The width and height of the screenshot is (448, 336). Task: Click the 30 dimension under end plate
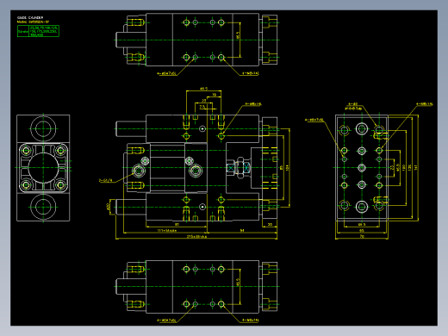270,224
